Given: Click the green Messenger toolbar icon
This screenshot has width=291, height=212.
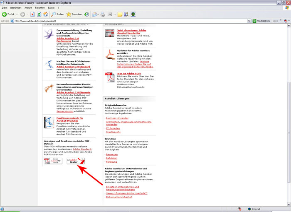Looking at the screenshot, I should [133, 14].
